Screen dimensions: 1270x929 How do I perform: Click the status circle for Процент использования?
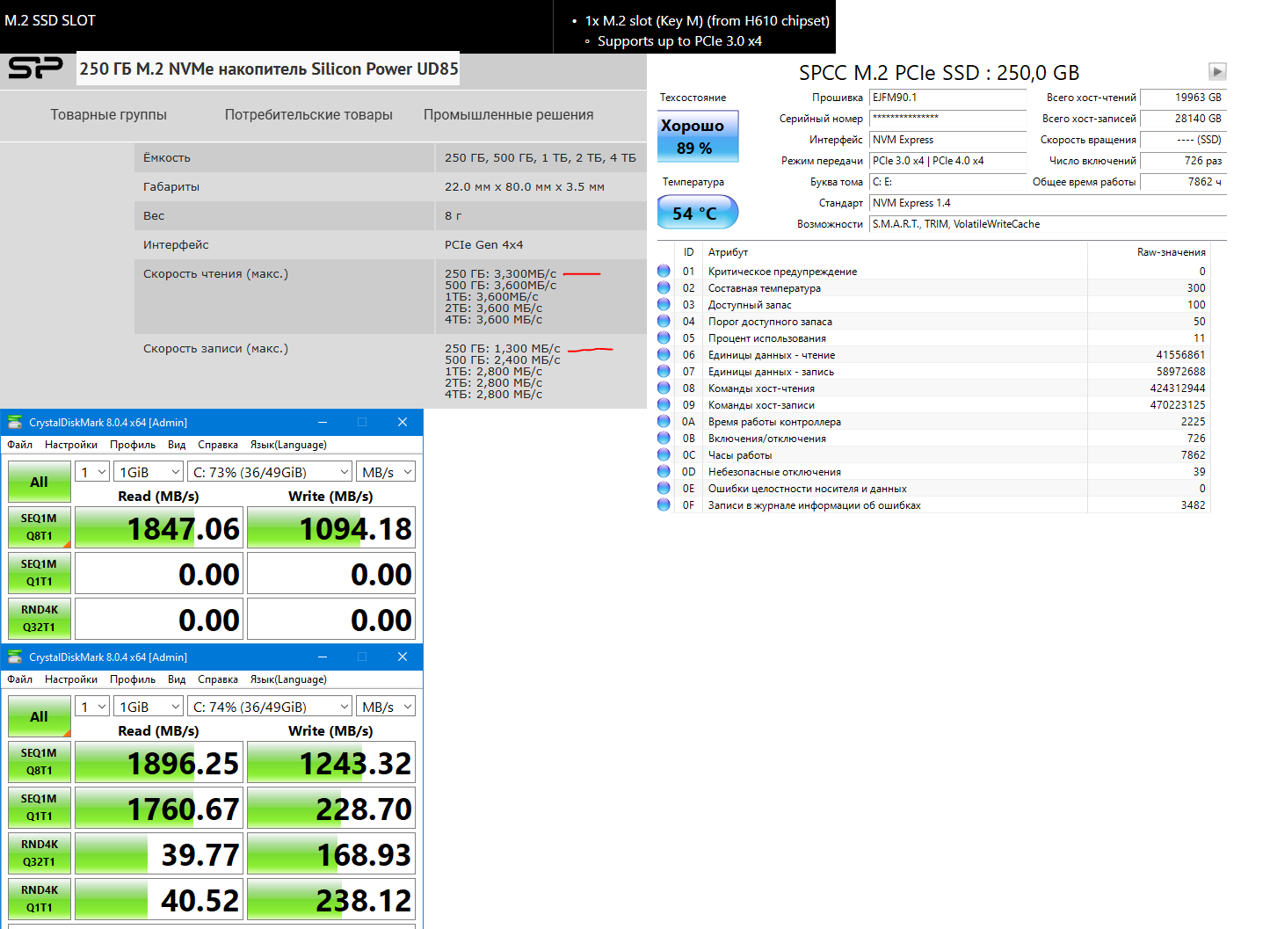point(664,337)
